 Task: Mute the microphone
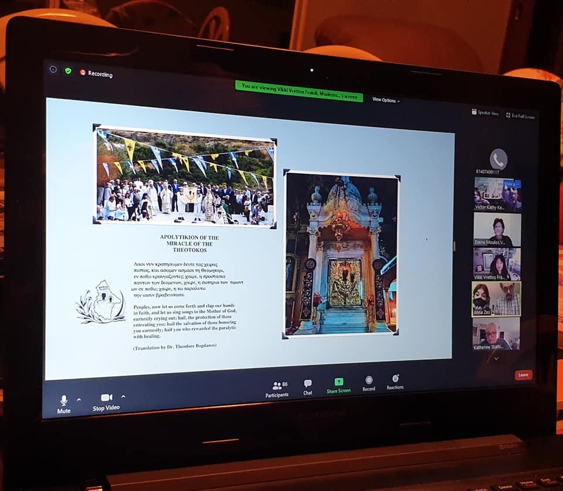click(x=64, y=403)
